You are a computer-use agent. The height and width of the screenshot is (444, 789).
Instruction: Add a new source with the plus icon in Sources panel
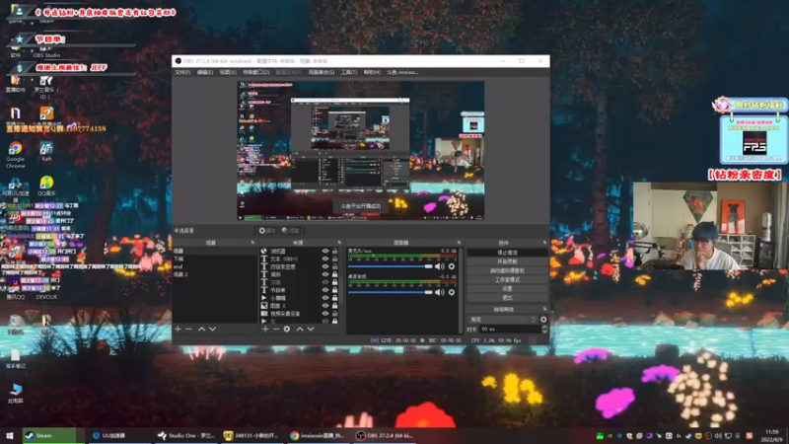pyautogui.click(x=265, y=329)
